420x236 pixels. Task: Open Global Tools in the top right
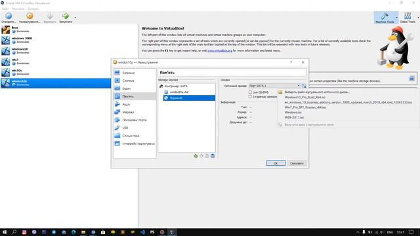click(x=408, y=18)
